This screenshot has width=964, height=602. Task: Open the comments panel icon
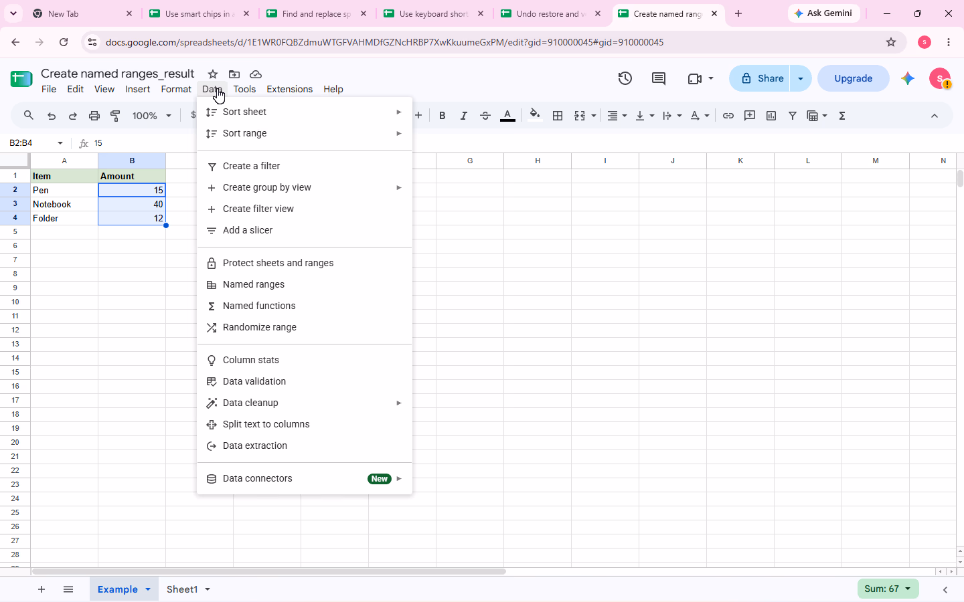click(x=659, y=78)
